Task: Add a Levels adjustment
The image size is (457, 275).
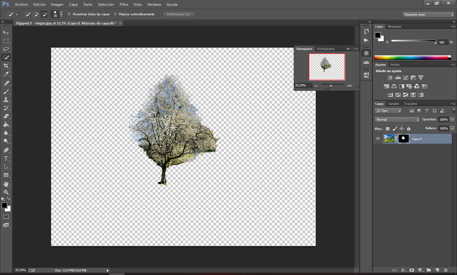Action: (x=398, y=78)
